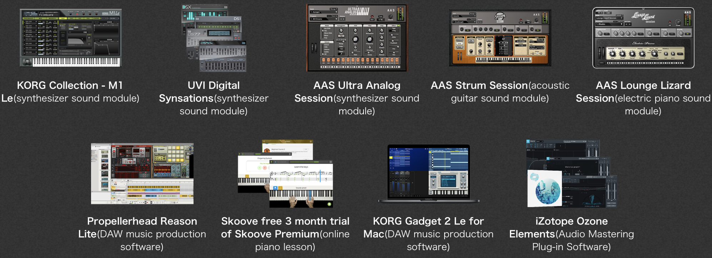Viewport: 712px width, 258px height.
Task: Click the piano keyboard in the KORG M1 Le image
Action: point(76,62)
